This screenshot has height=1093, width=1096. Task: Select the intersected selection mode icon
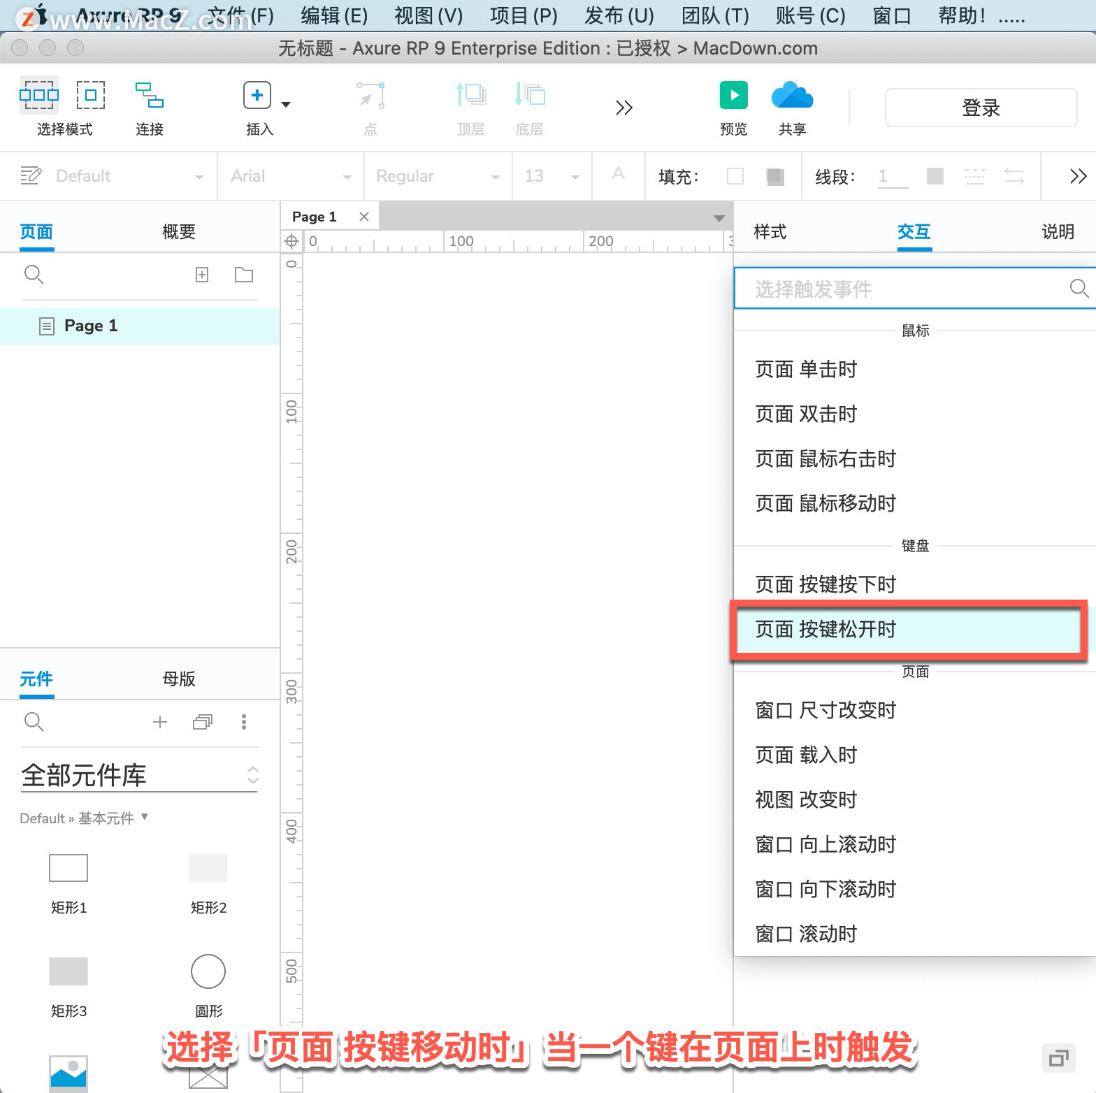pos(39,95)
